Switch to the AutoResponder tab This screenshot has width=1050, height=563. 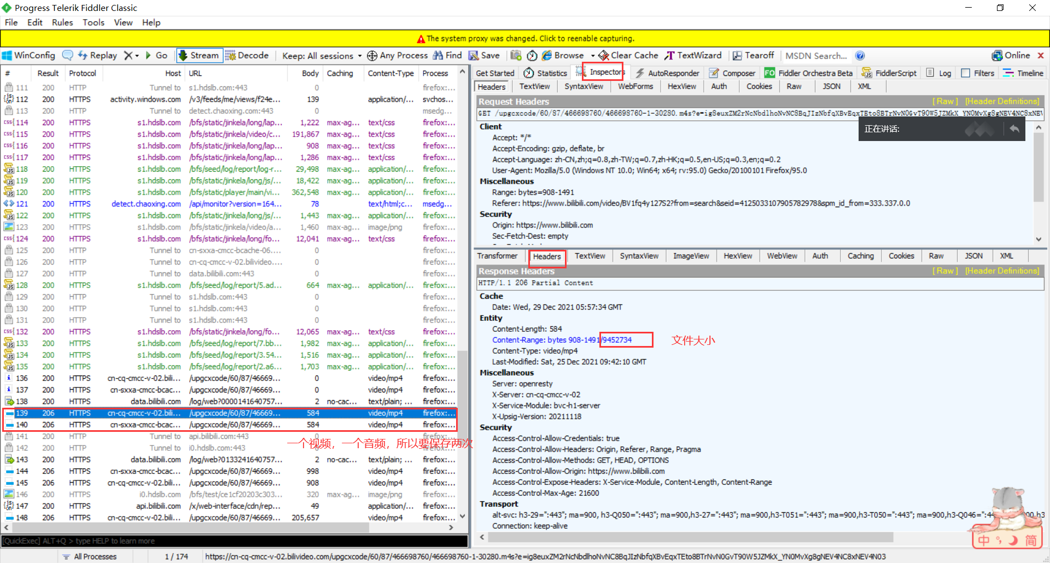click(x=667, y=73)
